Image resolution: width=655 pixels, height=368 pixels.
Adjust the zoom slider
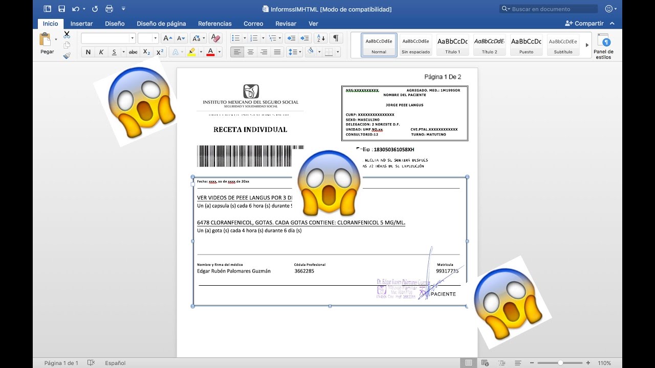click(x=560, y=363)
